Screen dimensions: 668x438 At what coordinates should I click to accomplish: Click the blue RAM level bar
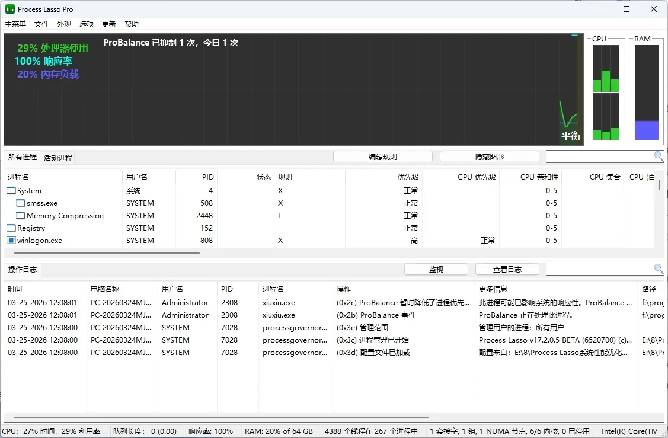pyautogui.click(x=646, y=129)
